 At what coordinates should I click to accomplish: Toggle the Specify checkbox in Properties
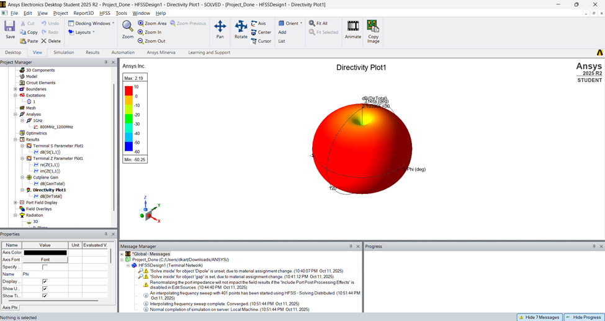pyautogui.click(x=45, y=267)
